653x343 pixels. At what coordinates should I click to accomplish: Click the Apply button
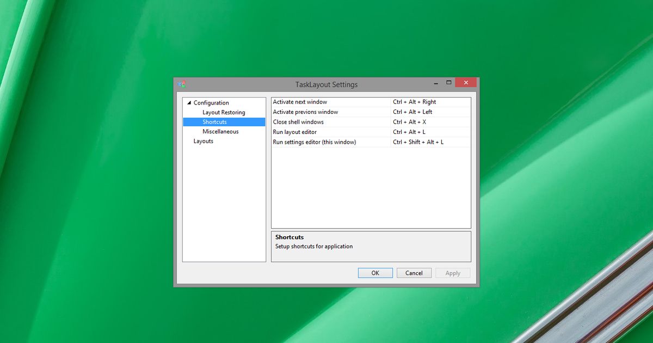(x=453, y=273)
